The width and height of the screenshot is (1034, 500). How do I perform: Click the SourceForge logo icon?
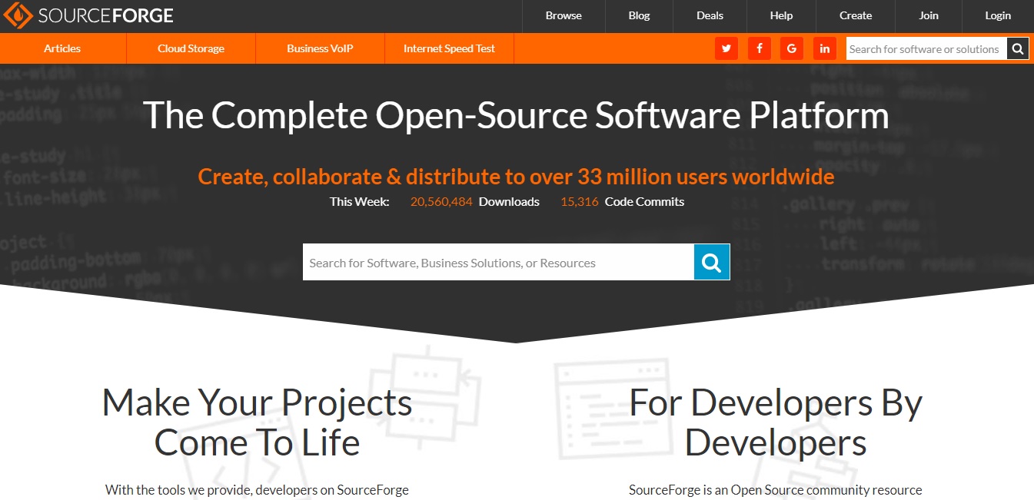click(x=18, y=15)
